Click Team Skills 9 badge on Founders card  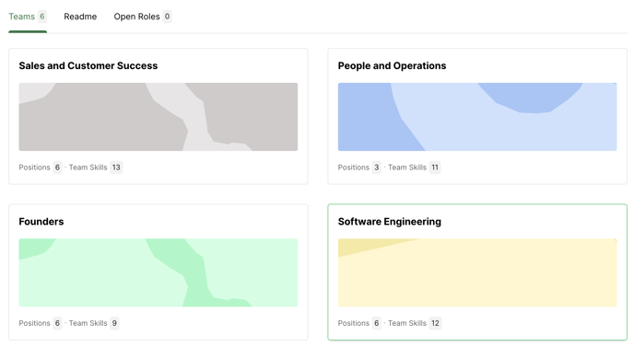coord(114,323)
